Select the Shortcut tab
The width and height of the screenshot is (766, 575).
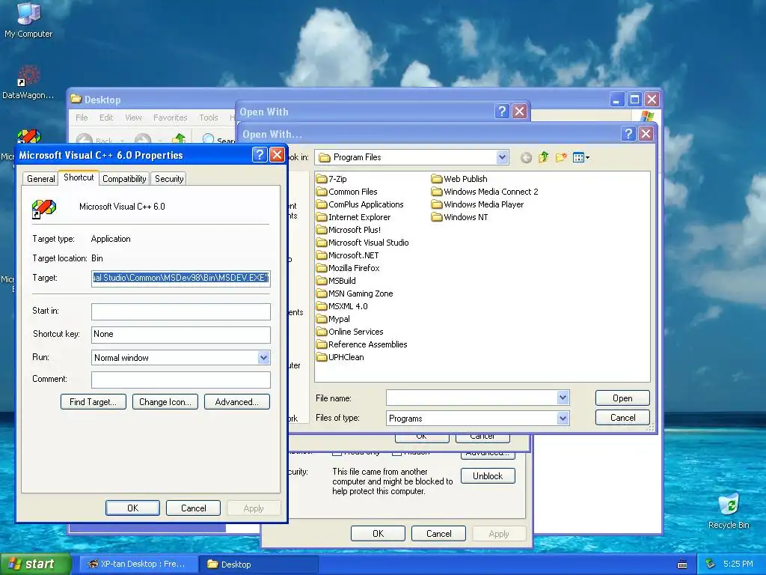pos(79,177)
